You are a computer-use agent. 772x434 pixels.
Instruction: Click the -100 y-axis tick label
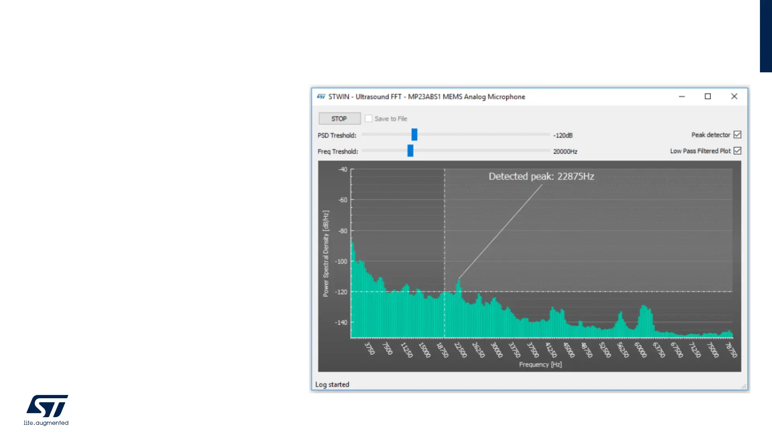[341, 261]
